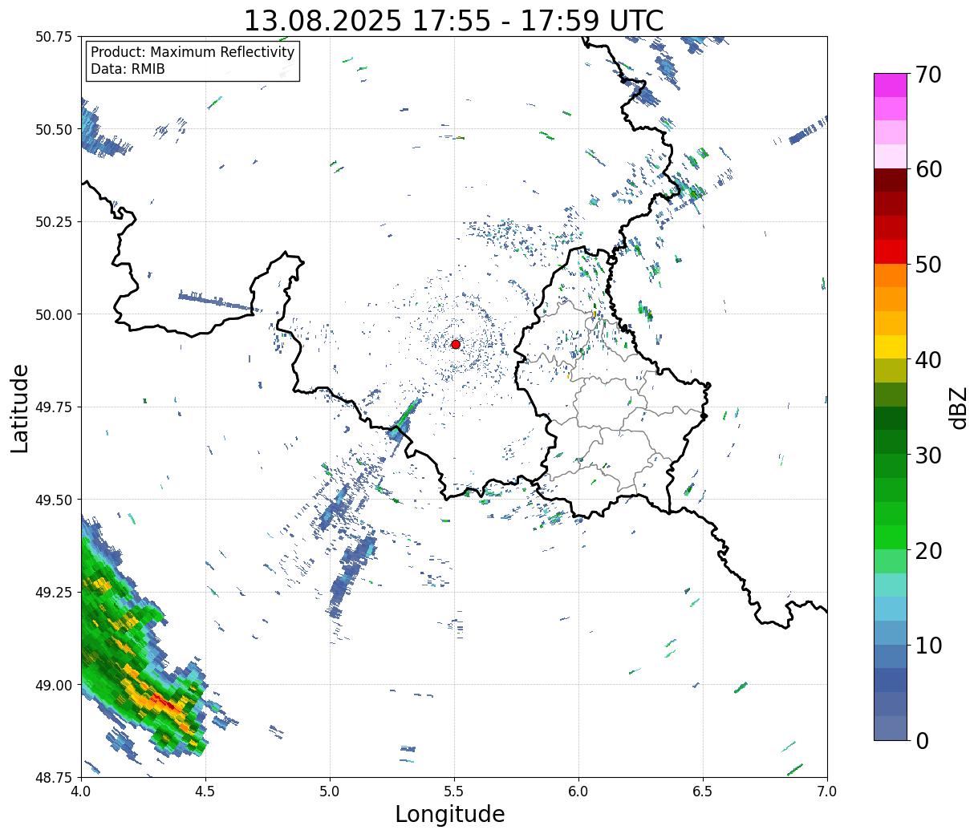Click the 'Longitude' axis label
The height and width of the screenshot is (834, 978).
pos(450,814)
